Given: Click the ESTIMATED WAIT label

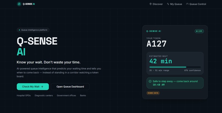Looking at the screenshot, I should [158, 56].
